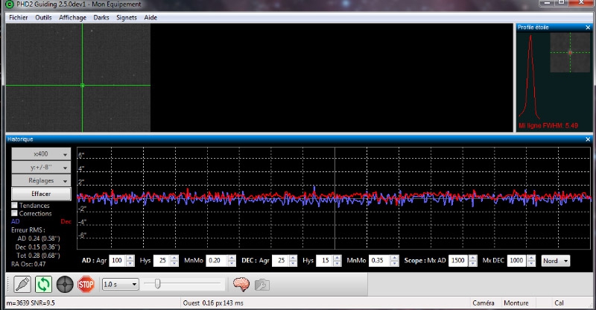Open the x:400 graph length dropdown
This screenshot has width=596, height=310.
point(41,154)
